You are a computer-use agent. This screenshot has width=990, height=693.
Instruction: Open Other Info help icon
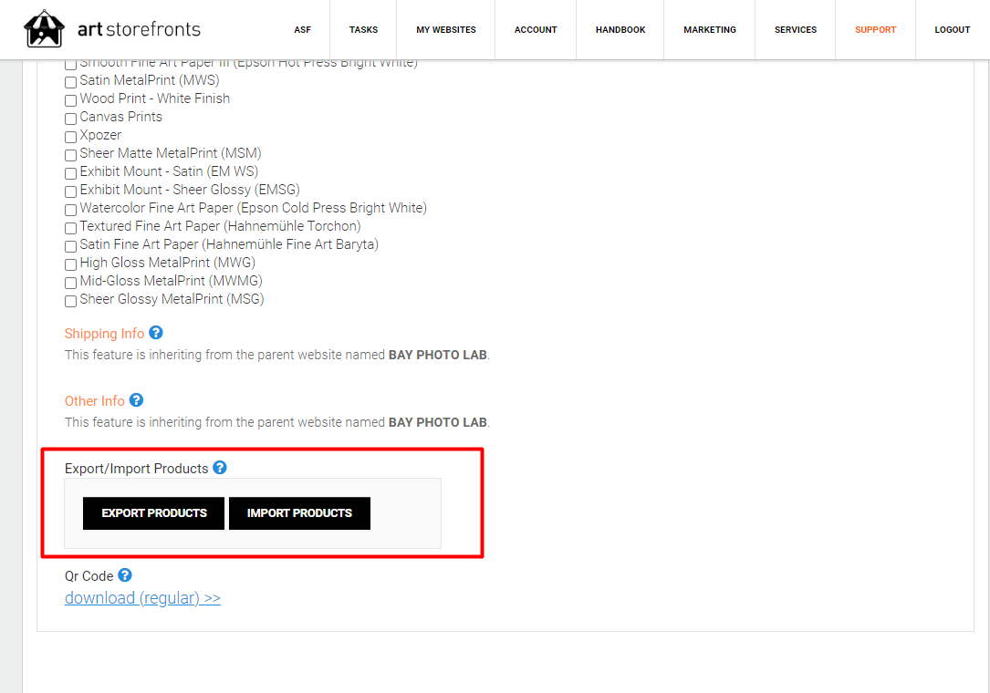point(136,400)
